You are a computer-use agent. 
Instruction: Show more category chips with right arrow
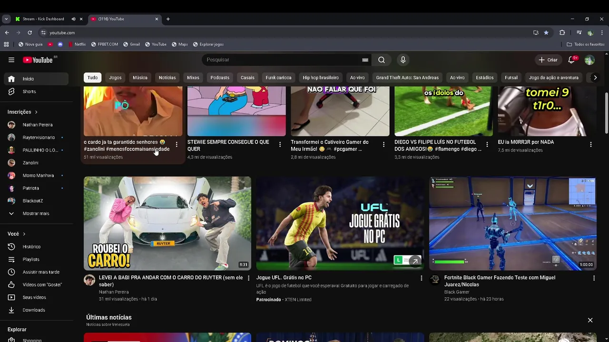point(595,77)
